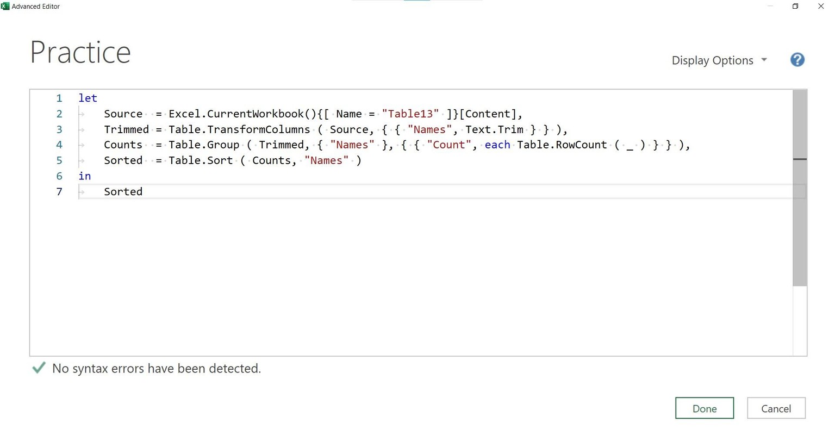The height and width of the screenshot is (448, 835).
Task: Click the empty area below the code
Action: 411,277
